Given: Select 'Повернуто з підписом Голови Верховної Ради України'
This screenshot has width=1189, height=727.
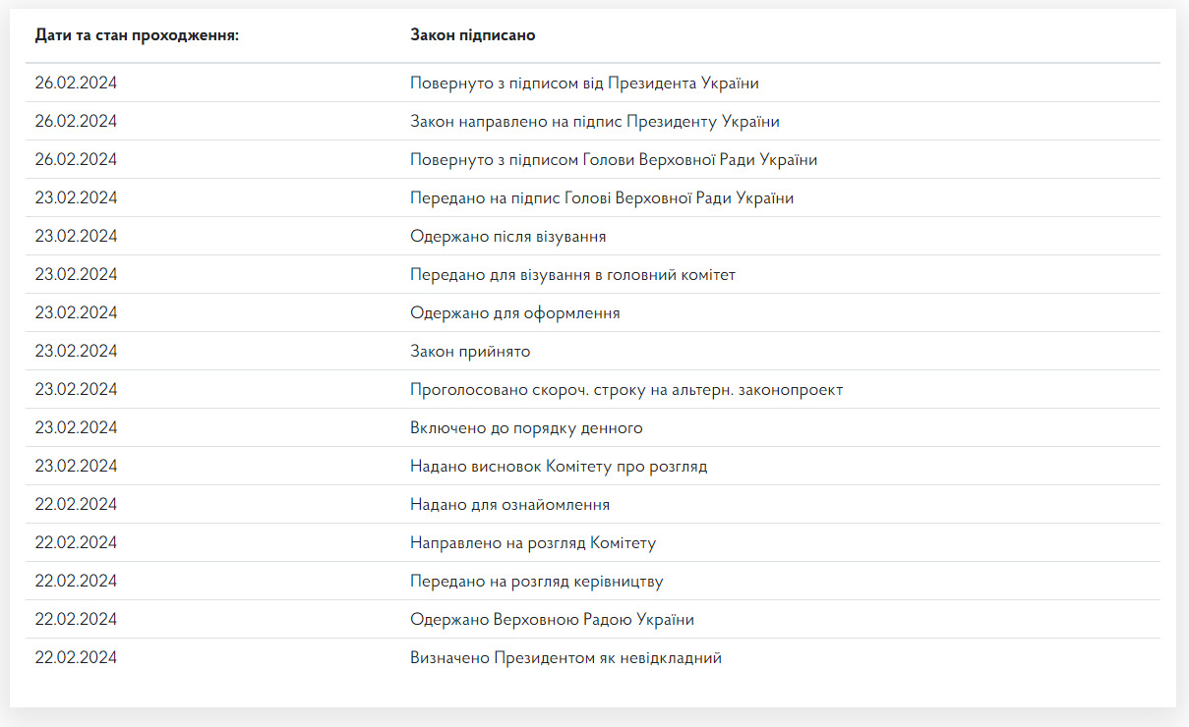Looking at the screenshot, I should tap(613, 160).
